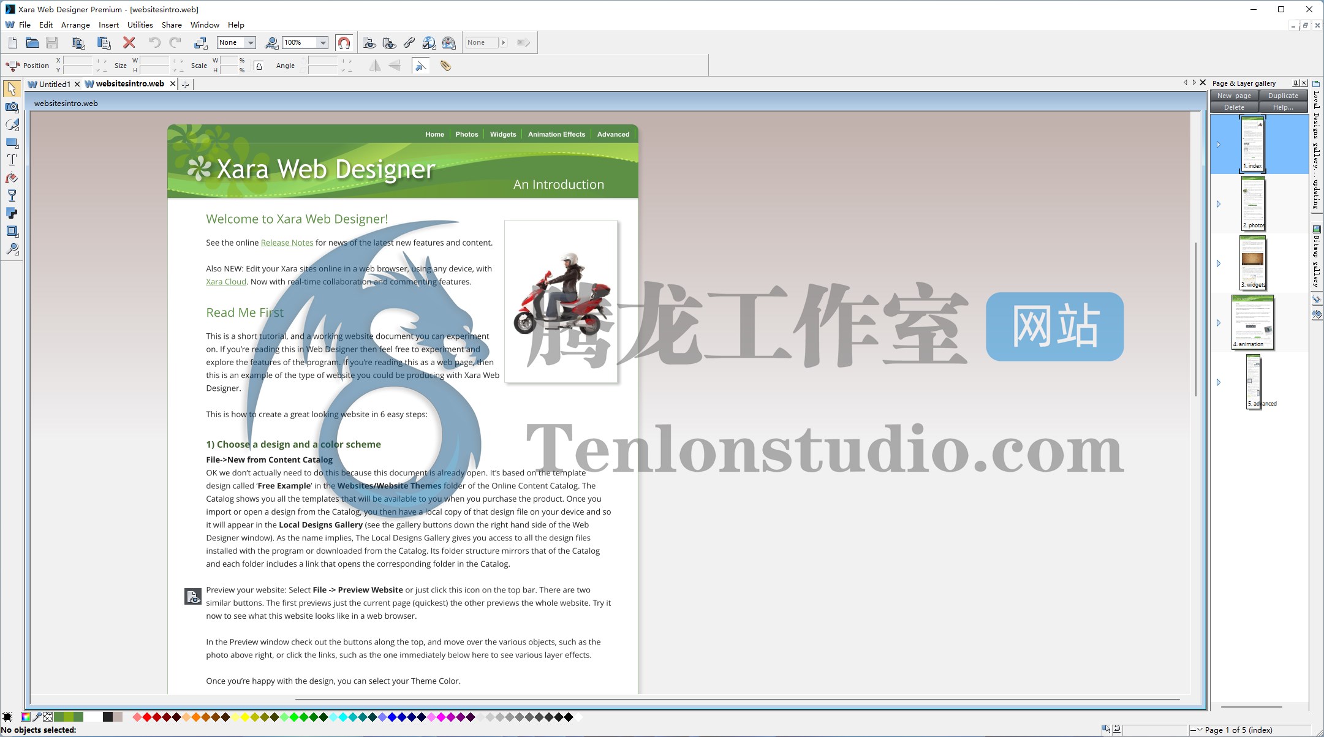The width and height of the screenshot is (1324, 737).
Task: Open the File menu
Action: (25, 25)
